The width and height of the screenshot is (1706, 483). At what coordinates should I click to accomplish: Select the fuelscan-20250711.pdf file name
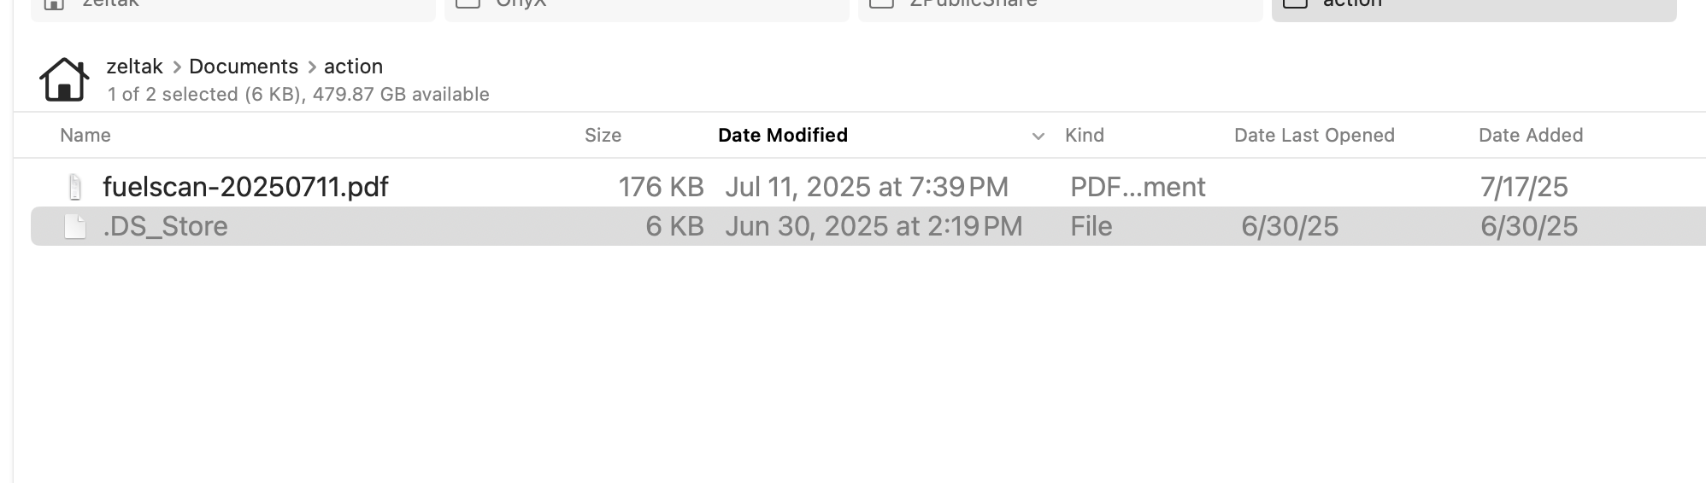click(x=245, y=187)
